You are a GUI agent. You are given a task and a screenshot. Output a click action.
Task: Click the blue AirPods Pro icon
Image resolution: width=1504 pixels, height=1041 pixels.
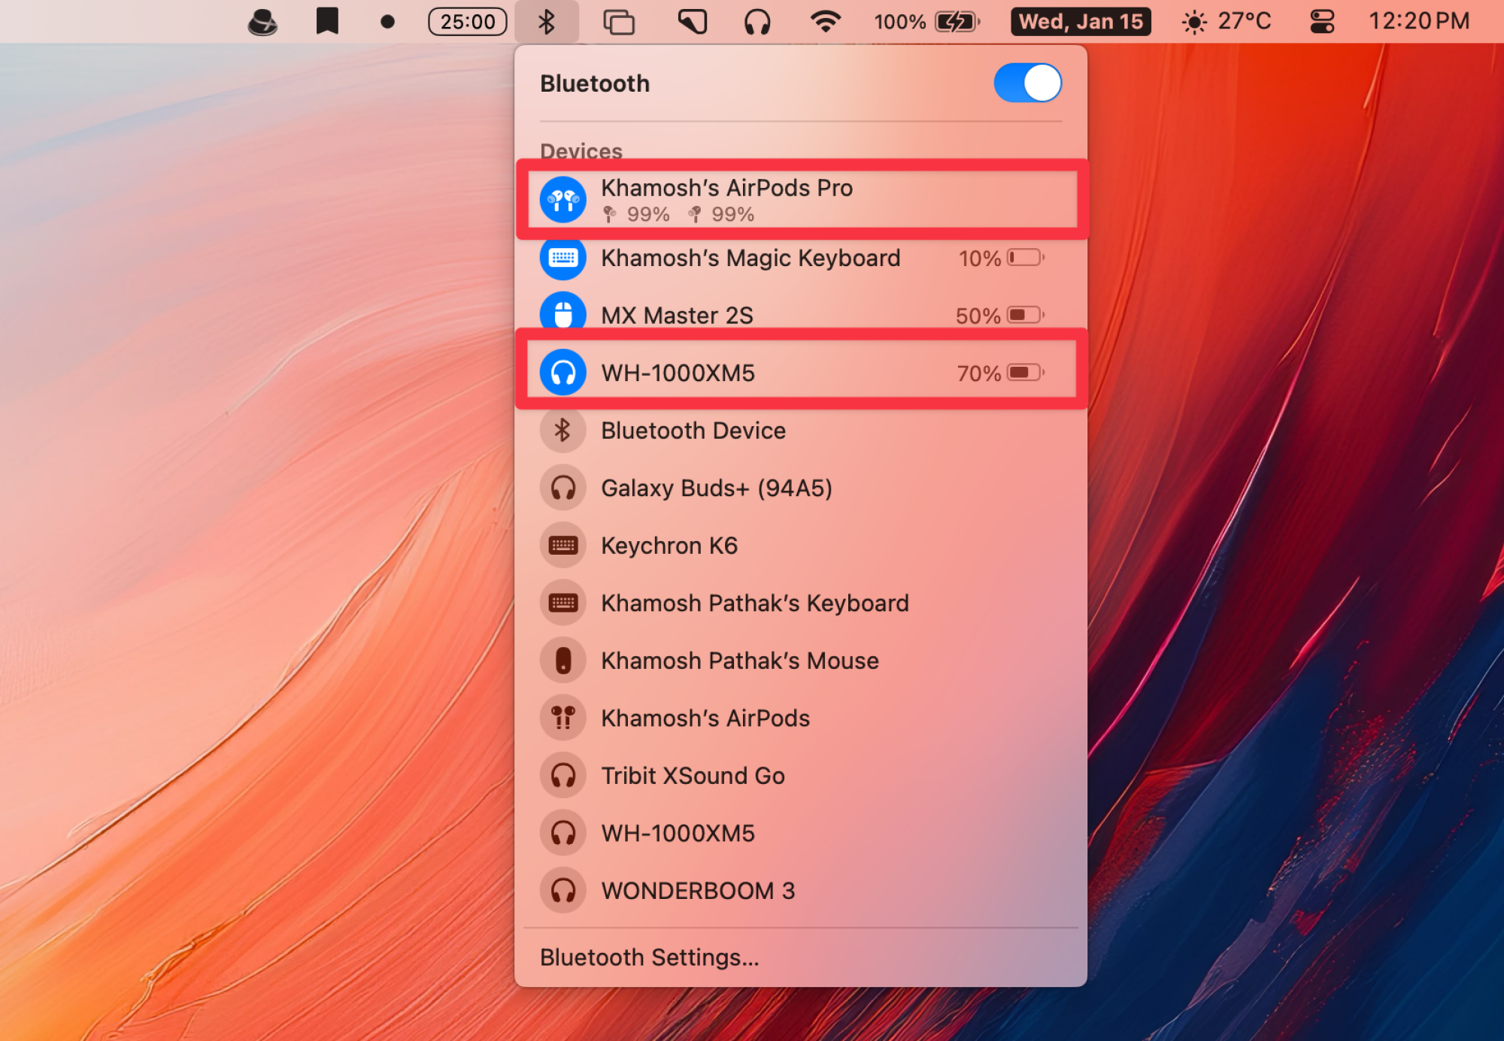click(562, 200)
